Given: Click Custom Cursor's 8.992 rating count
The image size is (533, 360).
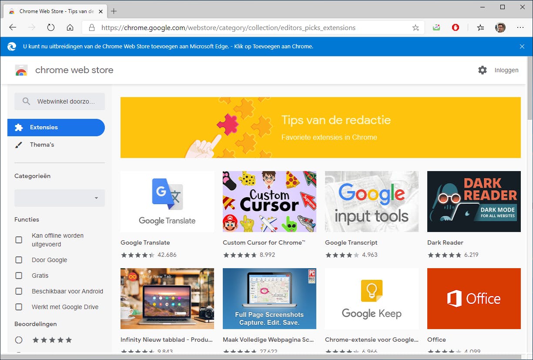Looking at the screenshot, I should 267,255.
